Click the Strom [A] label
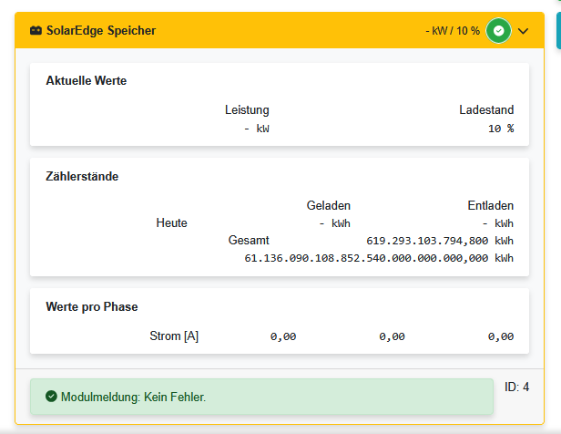 [174, 336]
